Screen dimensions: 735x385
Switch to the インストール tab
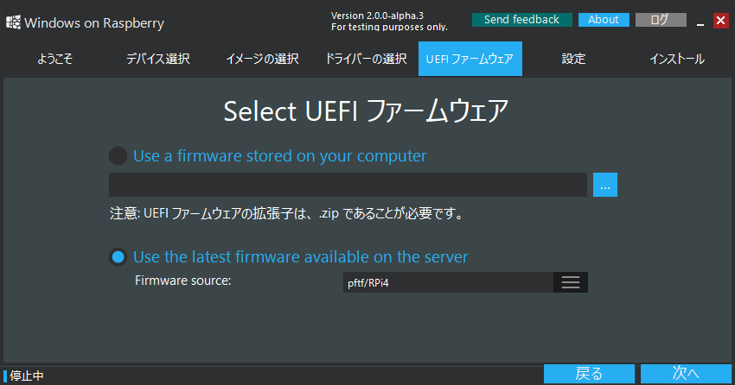coord(677,59)
